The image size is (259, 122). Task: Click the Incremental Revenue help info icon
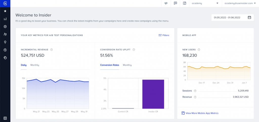point(52,50)
